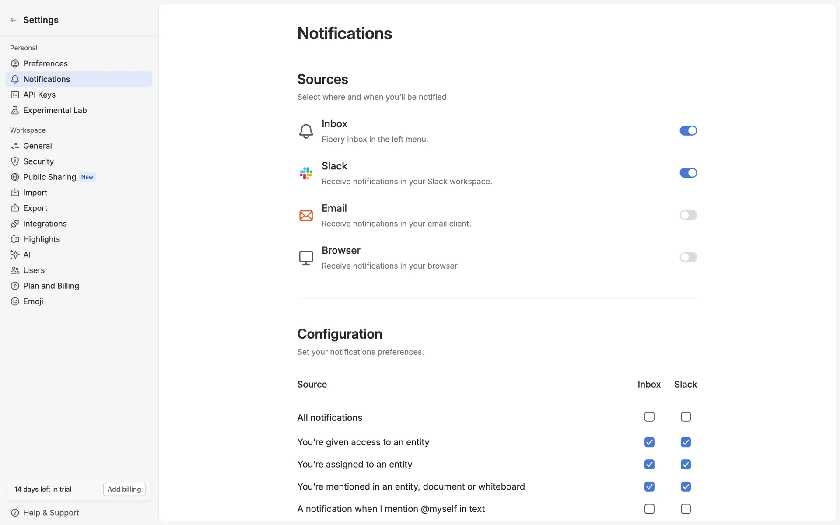Open Public Sharing settings
This screenshot has height=525, width=840.
click(x=49, y=177)
